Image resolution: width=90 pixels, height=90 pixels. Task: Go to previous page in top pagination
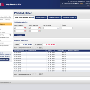click(x=35, y=48)
